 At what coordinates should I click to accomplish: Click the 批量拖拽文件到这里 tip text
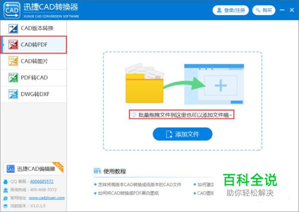(x=185, y=115)
